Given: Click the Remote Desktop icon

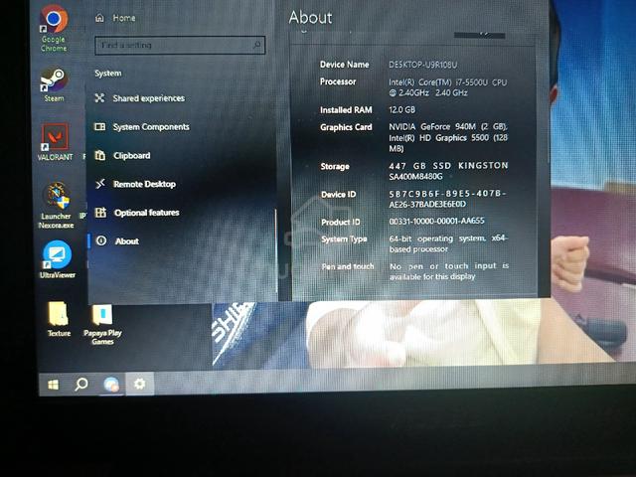Looking at the screenshot, I should [x=100, y=184].
